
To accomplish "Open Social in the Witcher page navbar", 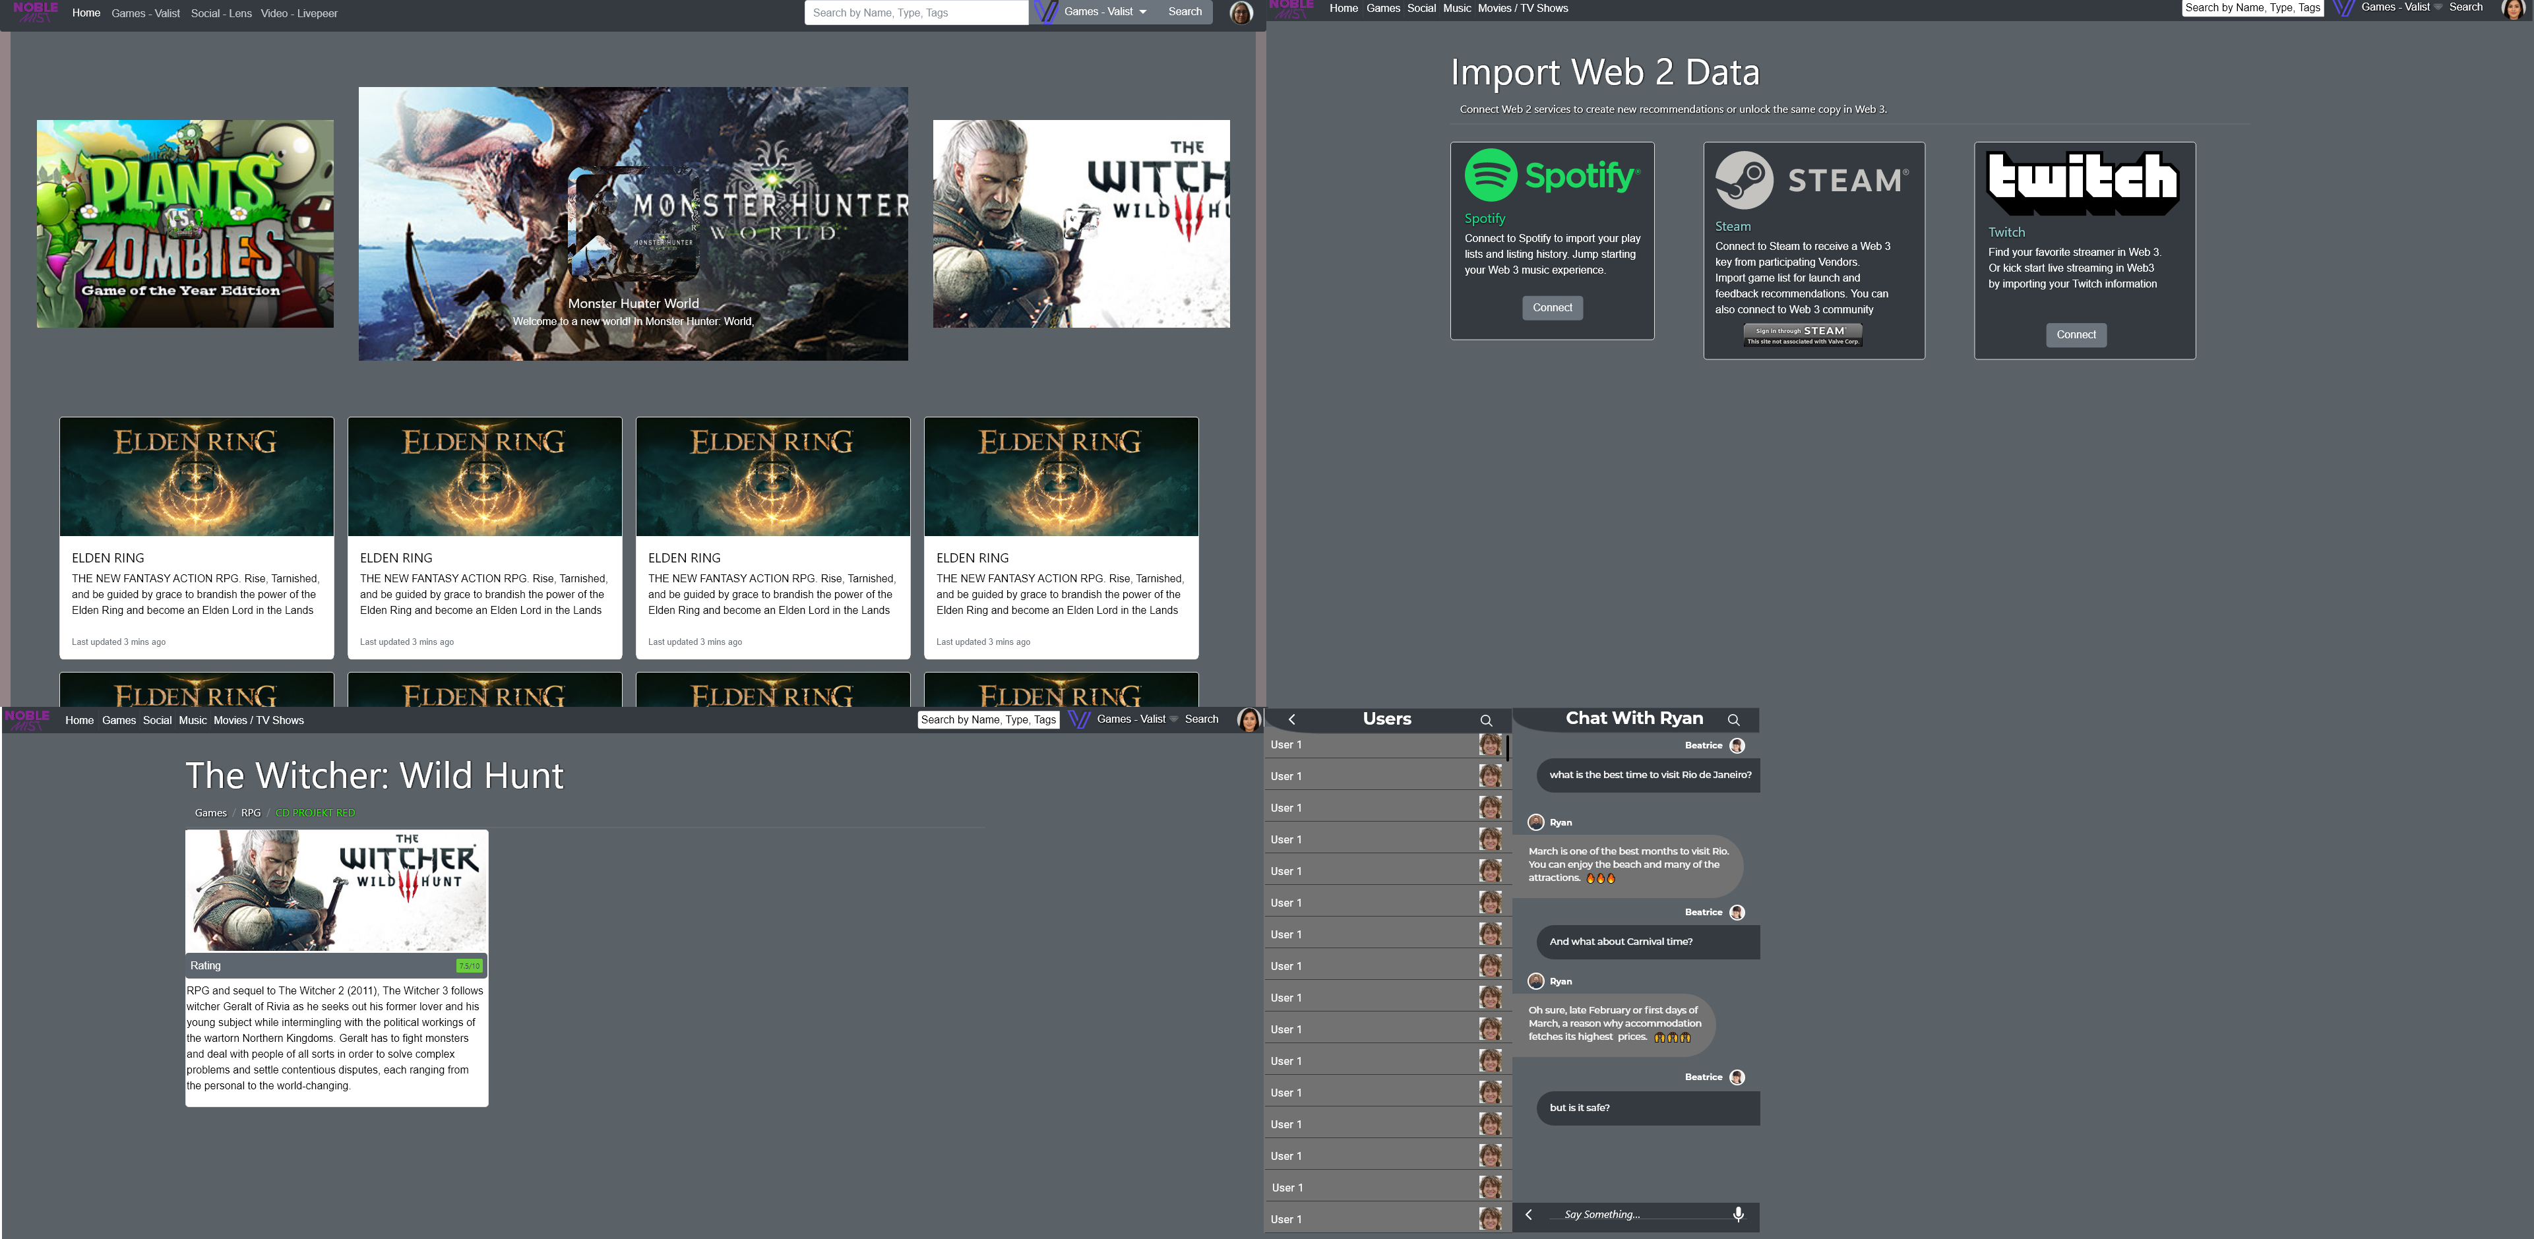I will coord(158,721).
